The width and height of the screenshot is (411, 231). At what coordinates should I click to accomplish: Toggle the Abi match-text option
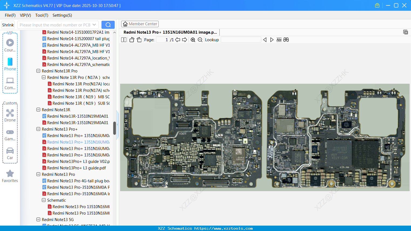279,40
